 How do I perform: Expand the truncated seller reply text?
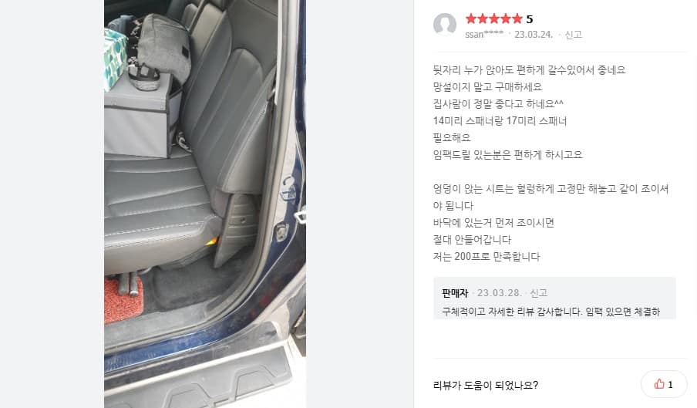point(551,312)
